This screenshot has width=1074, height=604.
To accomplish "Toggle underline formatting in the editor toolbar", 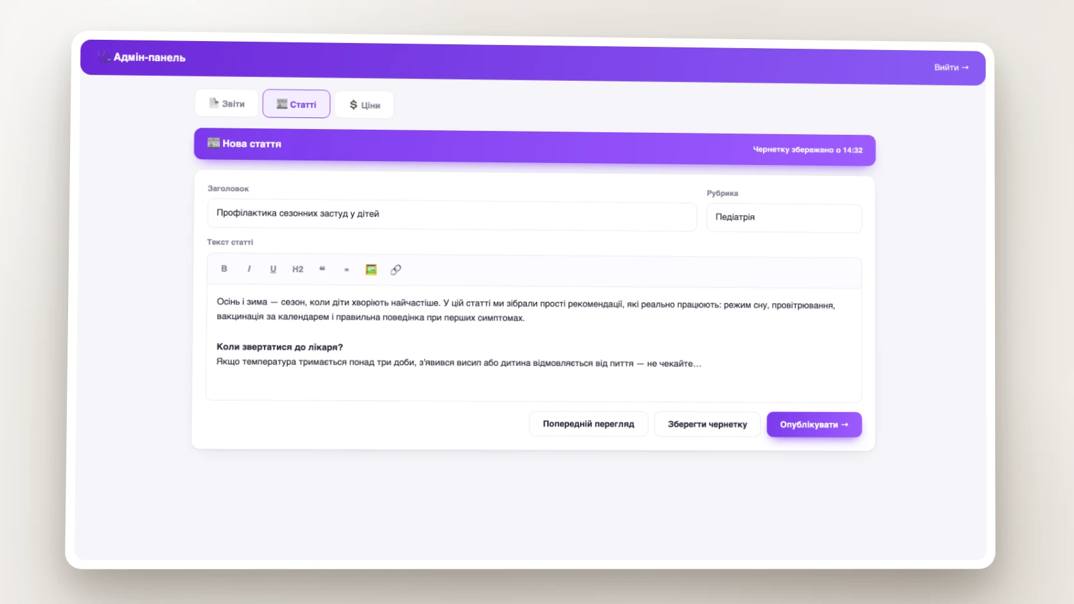I will click(273, 269).
